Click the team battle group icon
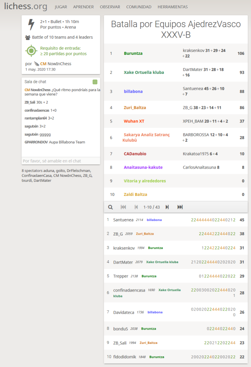 tap(28, 38)
